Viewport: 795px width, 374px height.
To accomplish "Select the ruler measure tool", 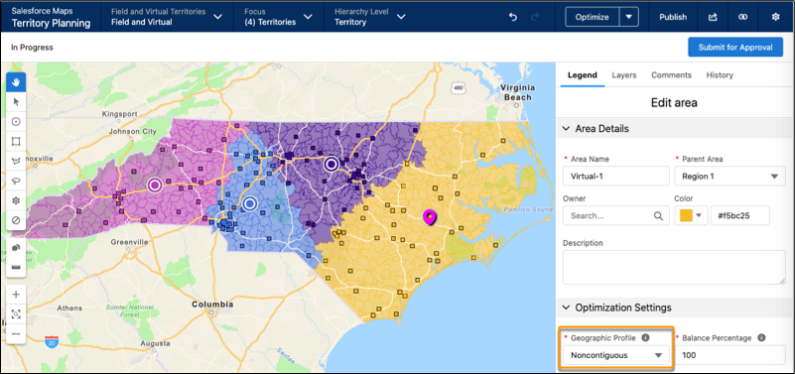I will (x=16, y=267).
